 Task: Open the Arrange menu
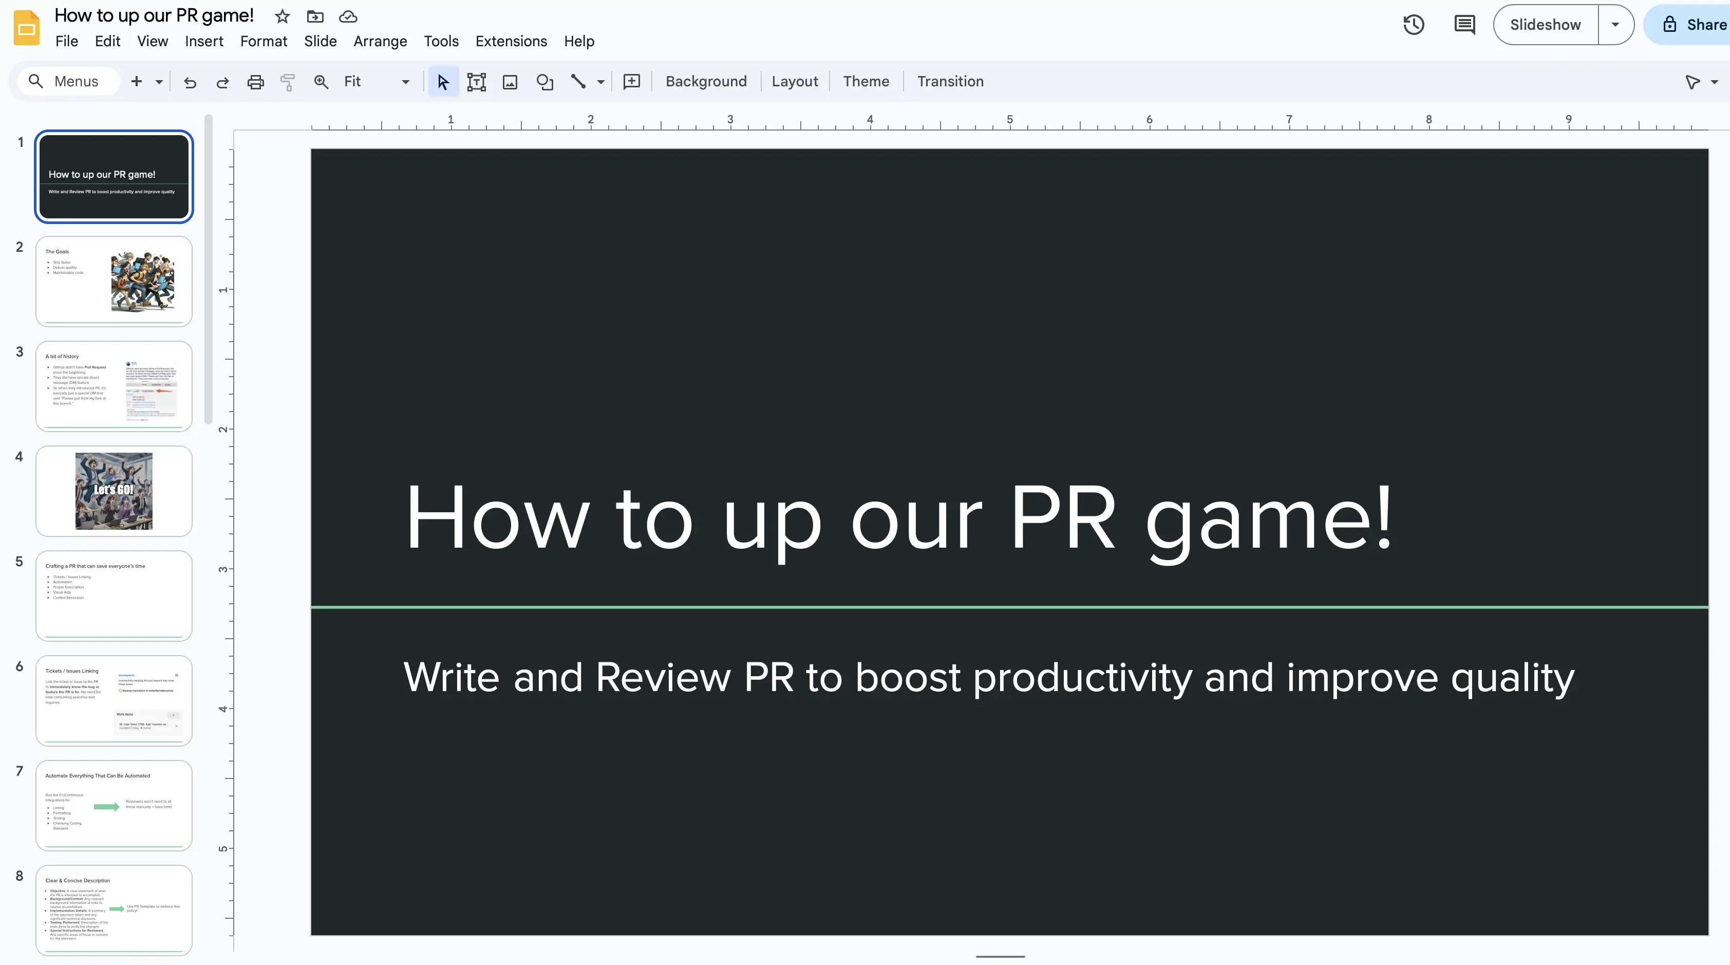point(380,41)
